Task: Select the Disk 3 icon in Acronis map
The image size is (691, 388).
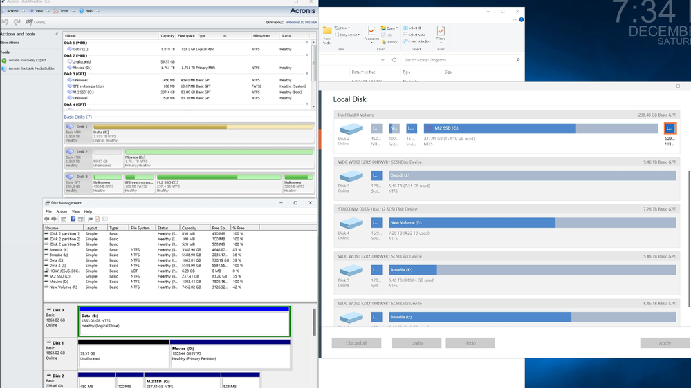Action: [x=70, y=177]
